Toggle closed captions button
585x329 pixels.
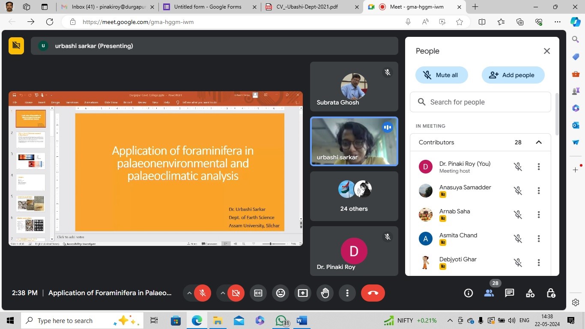click(258, 293)
